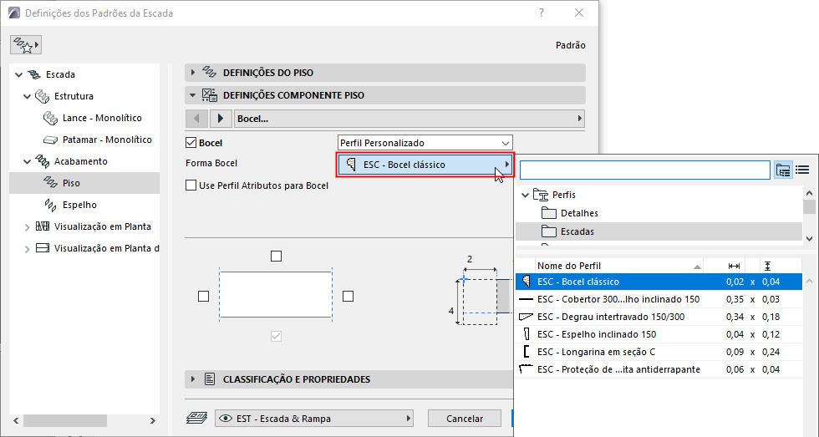Screen dimensions: 819x437
Task: Open the EST - Escada & Rampa layer selector
Action: click(x=314, y=418)
